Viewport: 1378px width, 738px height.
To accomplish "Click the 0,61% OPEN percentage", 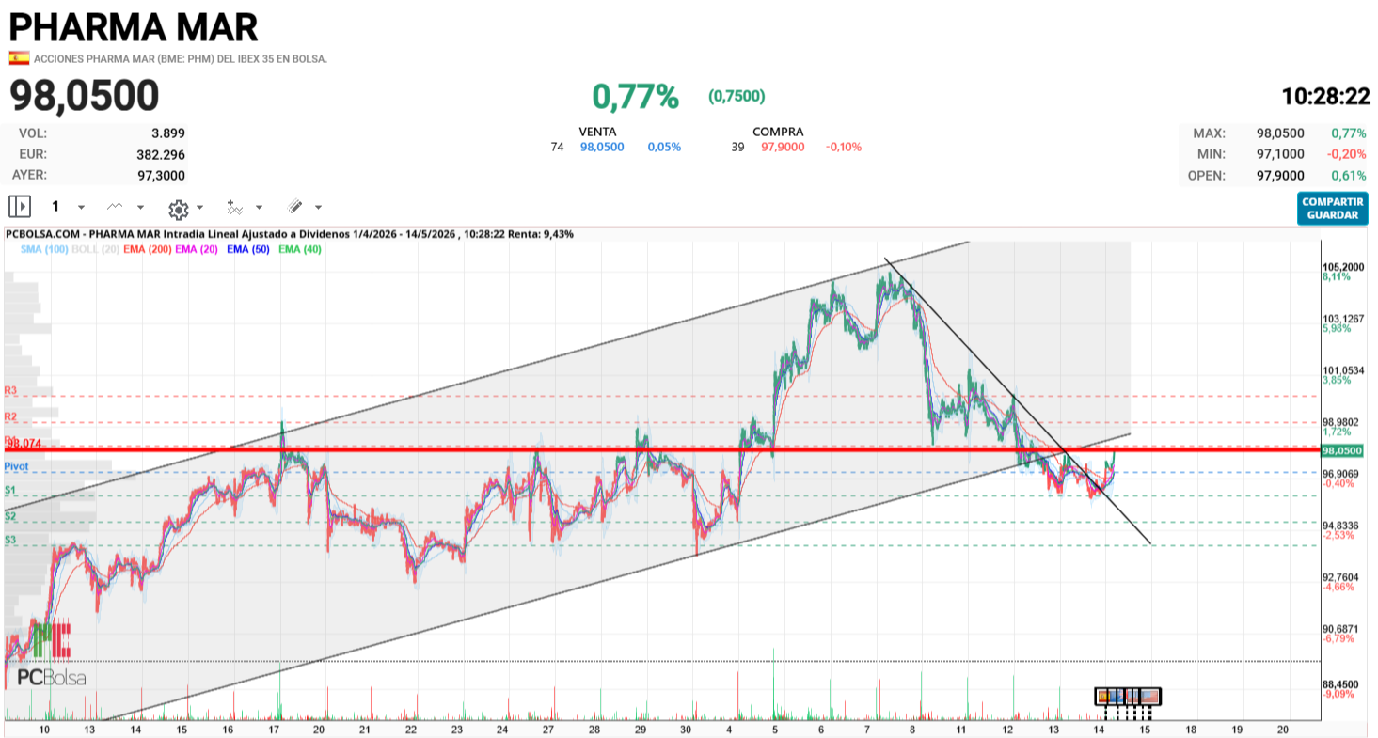I will click(1349, 175).
